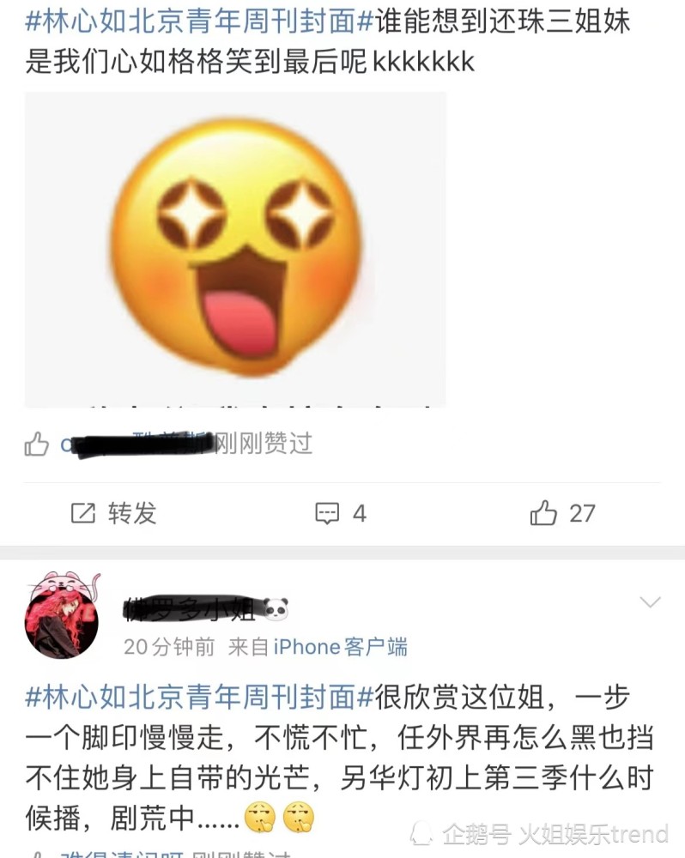The width and height of the screenshot is (685, 858).
Task: Open second post's #林心如北京青年周刊封面# hashtag
Action: coord(200,698)
